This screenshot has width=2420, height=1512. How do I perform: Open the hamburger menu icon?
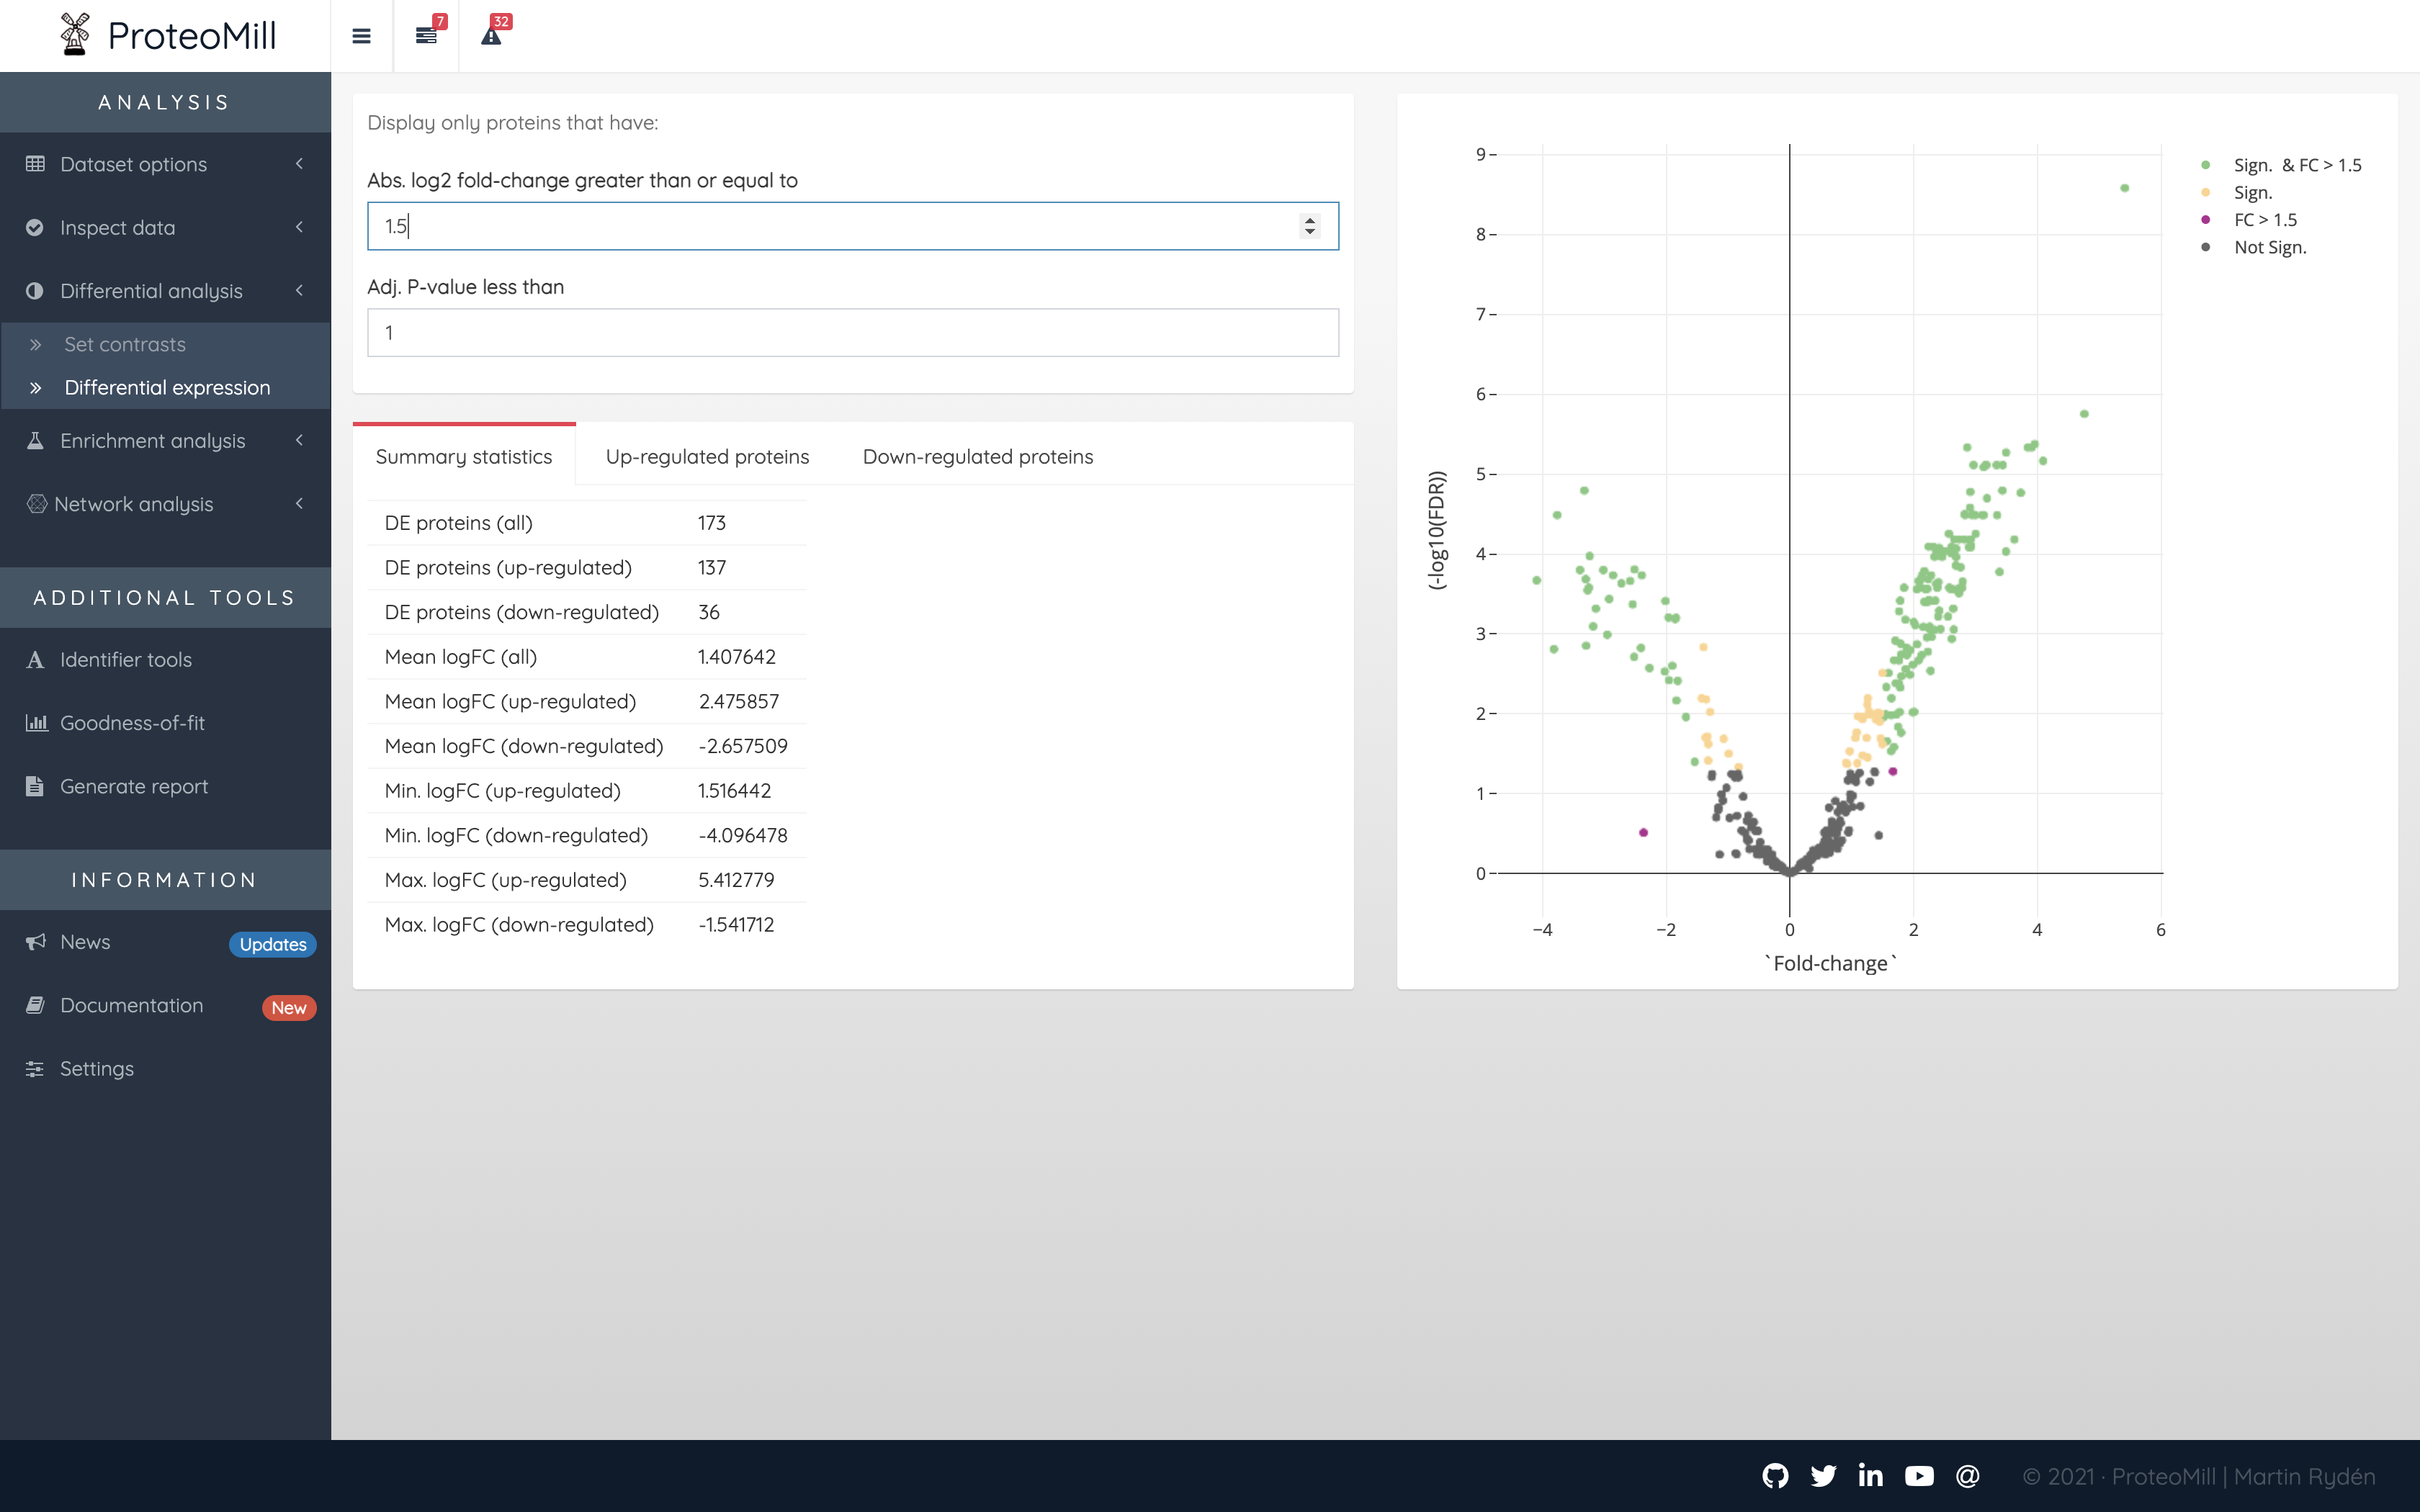[361, 35]
